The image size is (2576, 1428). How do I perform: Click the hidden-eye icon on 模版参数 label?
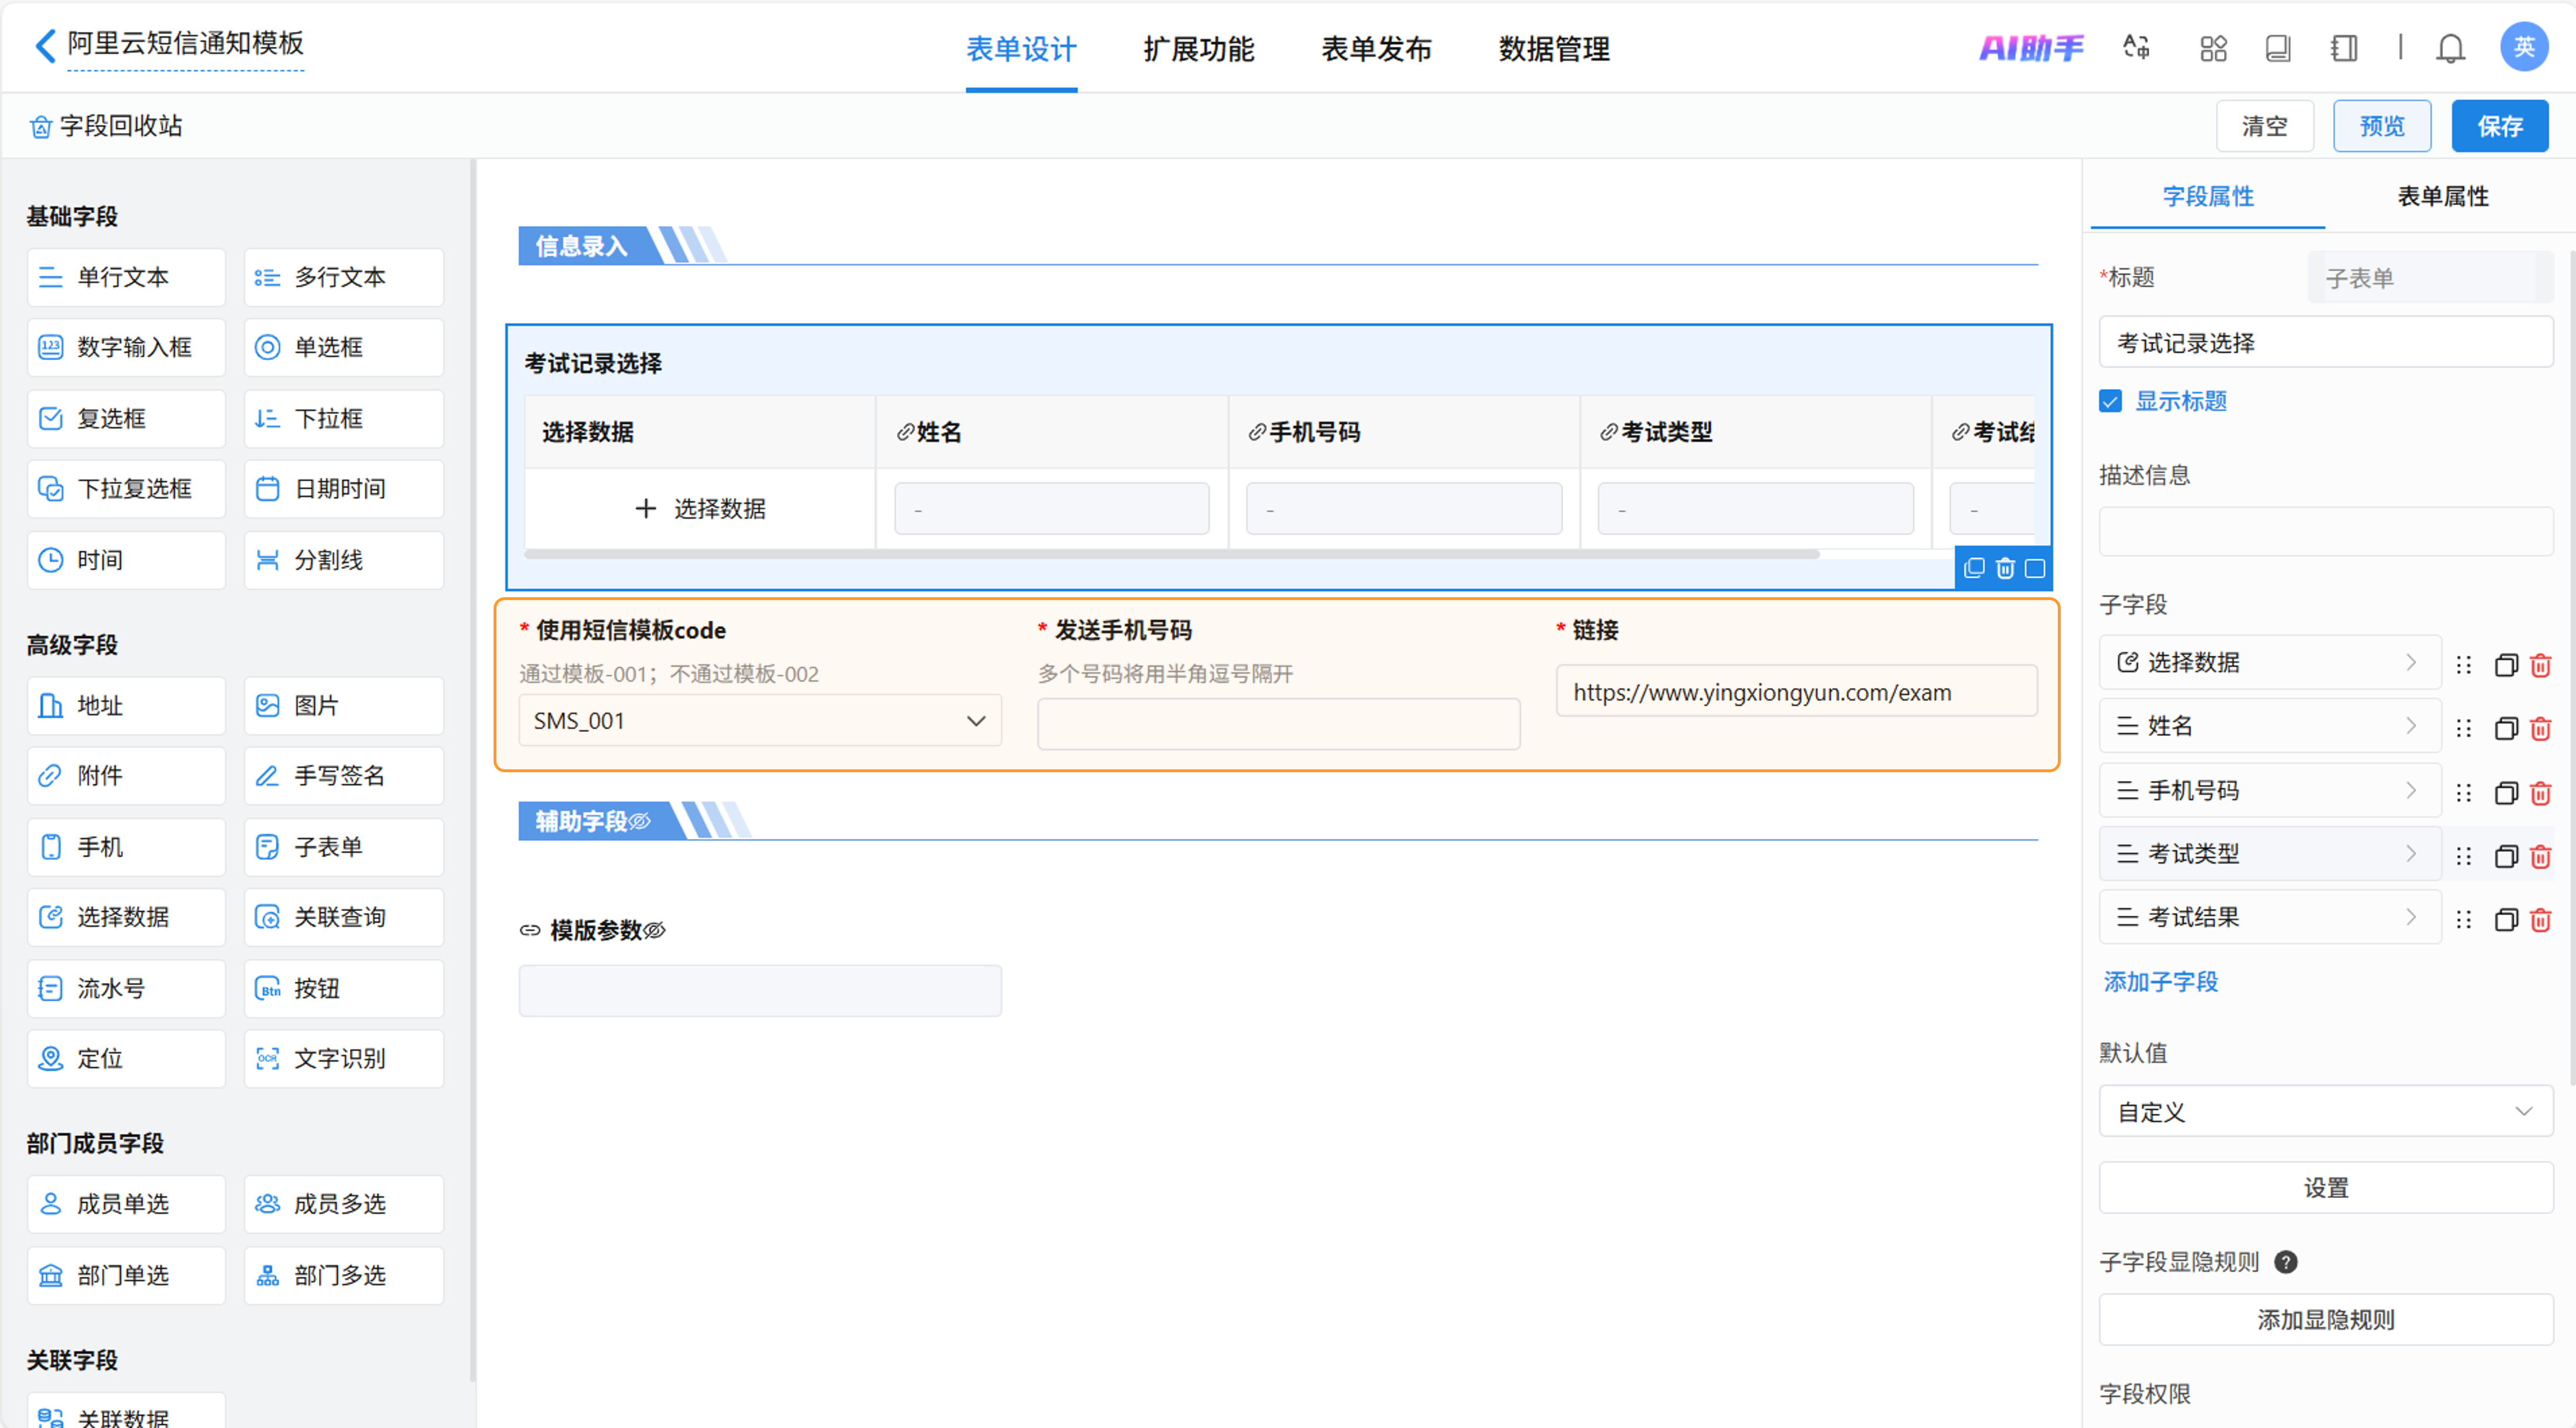655,931
